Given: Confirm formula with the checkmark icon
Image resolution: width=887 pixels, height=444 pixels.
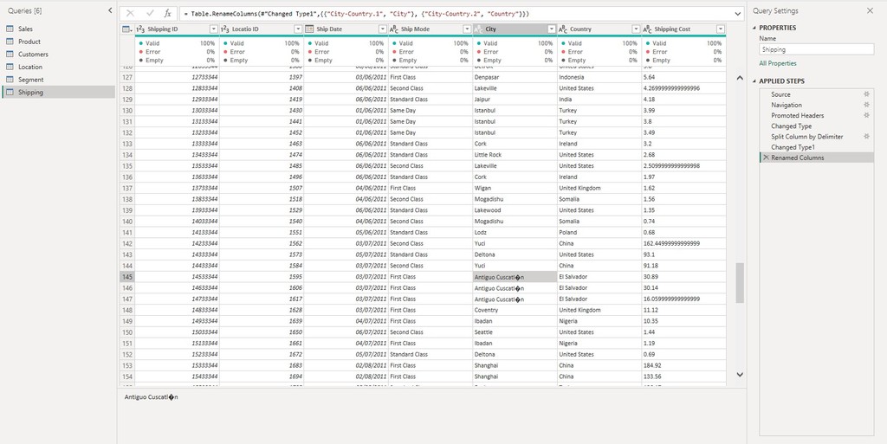Looking at the screenshot, I should coord(150,13).
